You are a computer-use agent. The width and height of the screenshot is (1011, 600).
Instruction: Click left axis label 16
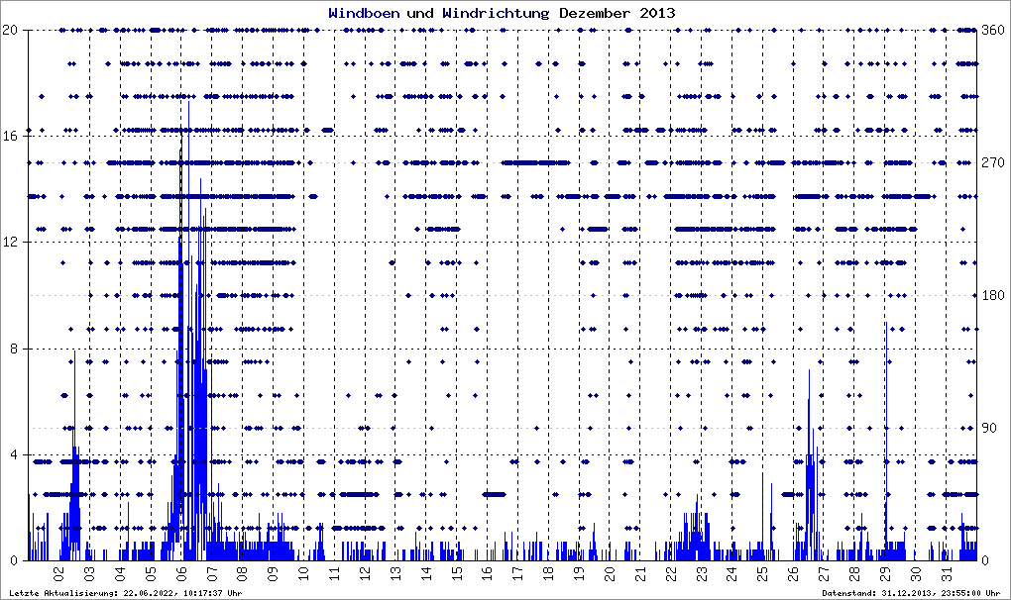pyautogui.click(x=9, y=136)
